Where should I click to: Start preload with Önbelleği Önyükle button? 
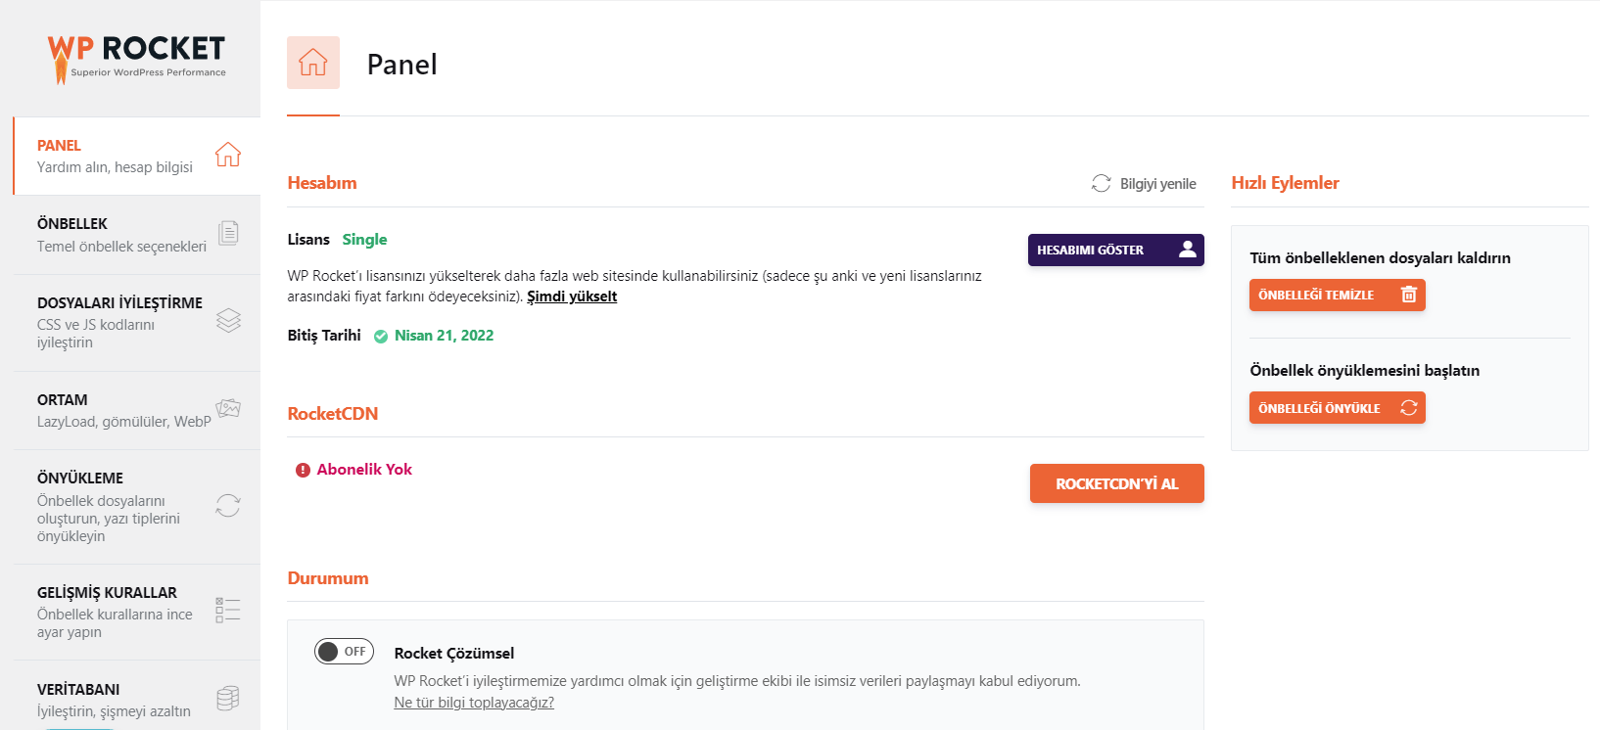tap(1337, 408)
